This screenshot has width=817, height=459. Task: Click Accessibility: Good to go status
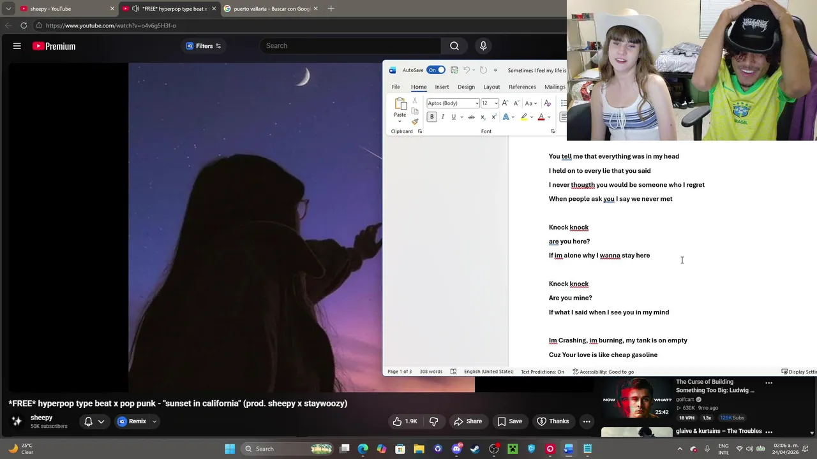coord(603,372)
